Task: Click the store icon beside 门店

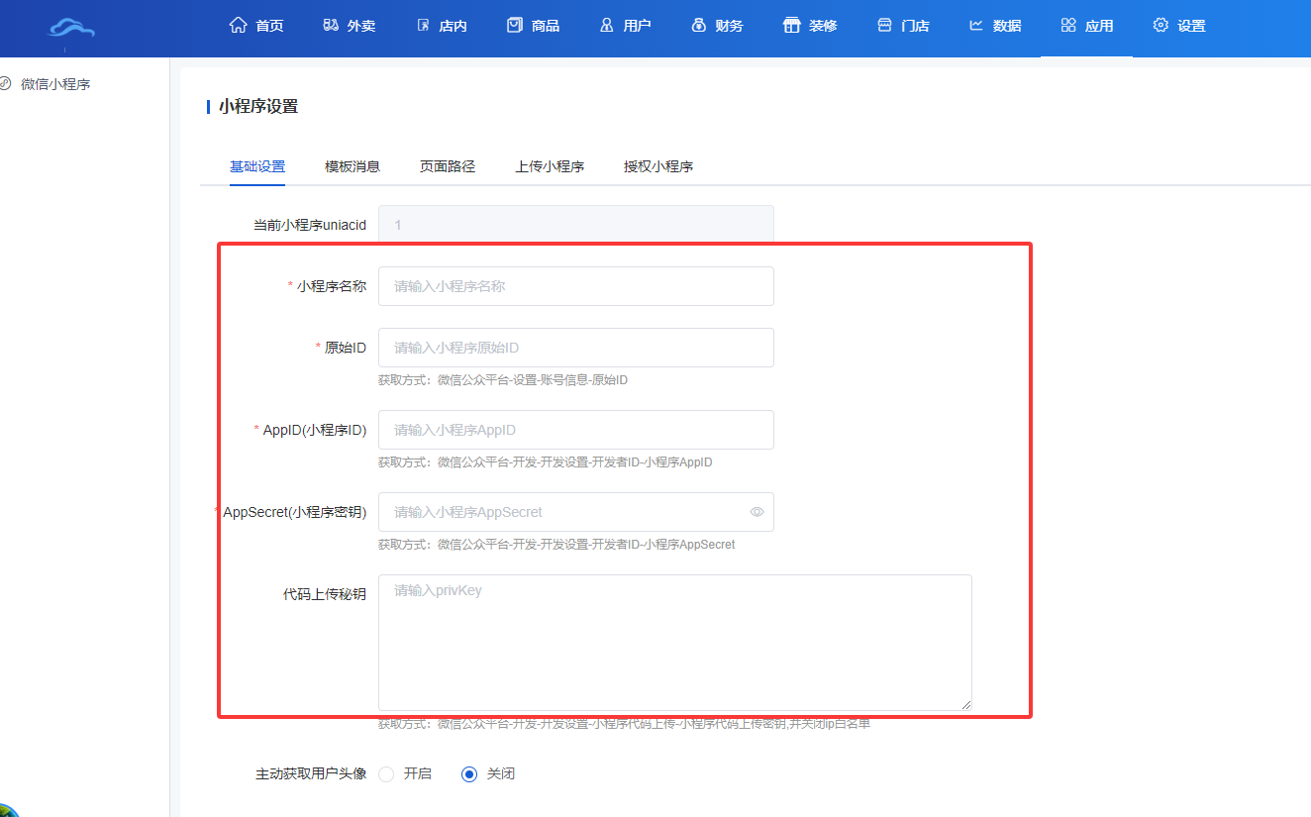Action: pos(884,25)
